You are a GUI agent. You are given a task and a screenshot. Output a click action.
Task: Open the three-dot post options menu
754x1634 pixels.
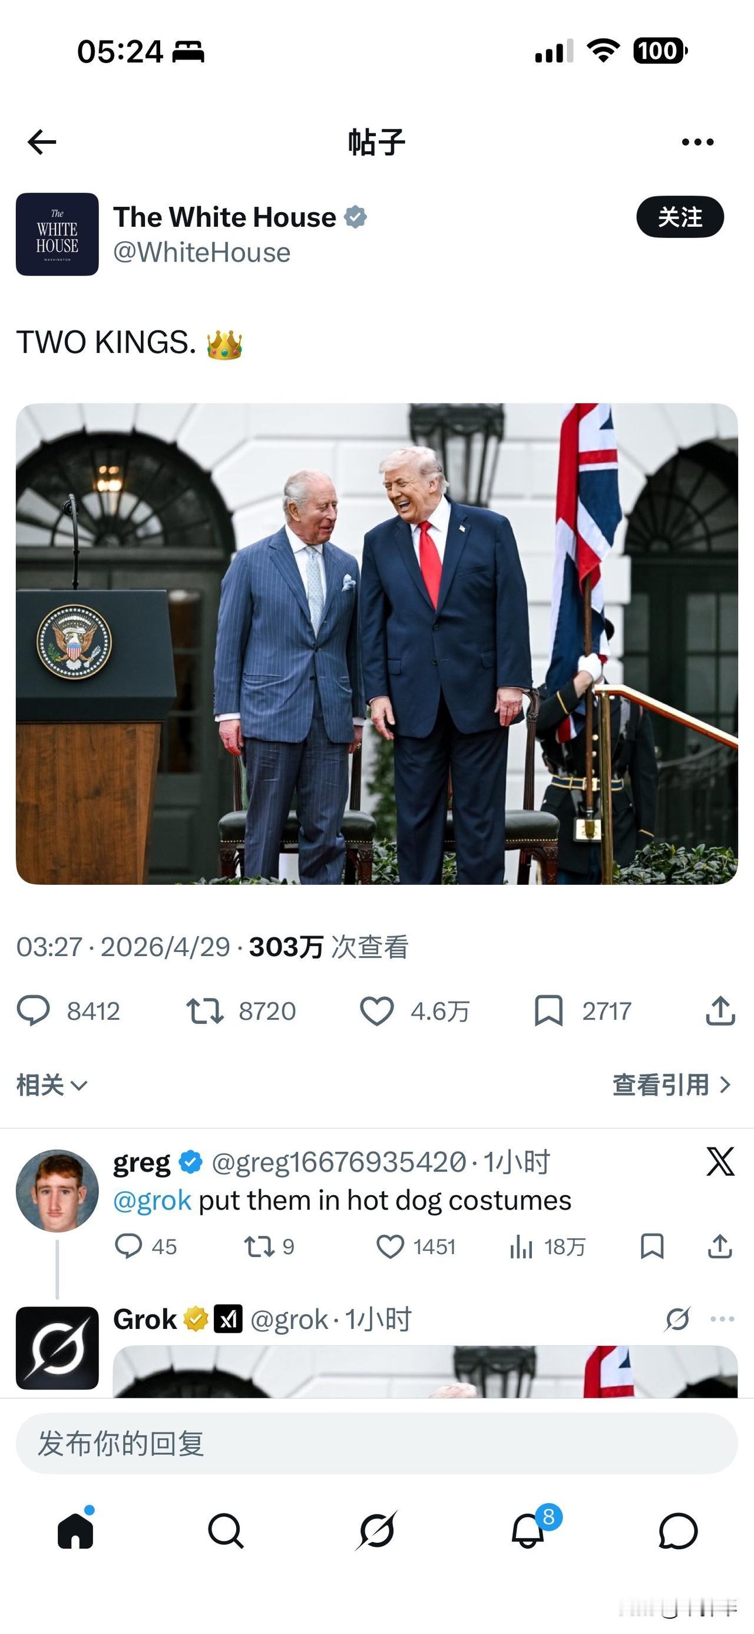pyautogui.click(x=697, y=142)
